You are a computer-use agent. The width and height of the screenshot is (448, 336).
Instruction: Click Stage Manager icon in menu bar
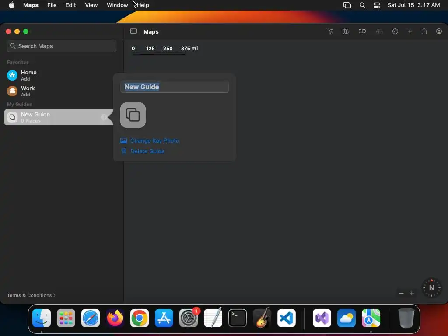[347, 5]
